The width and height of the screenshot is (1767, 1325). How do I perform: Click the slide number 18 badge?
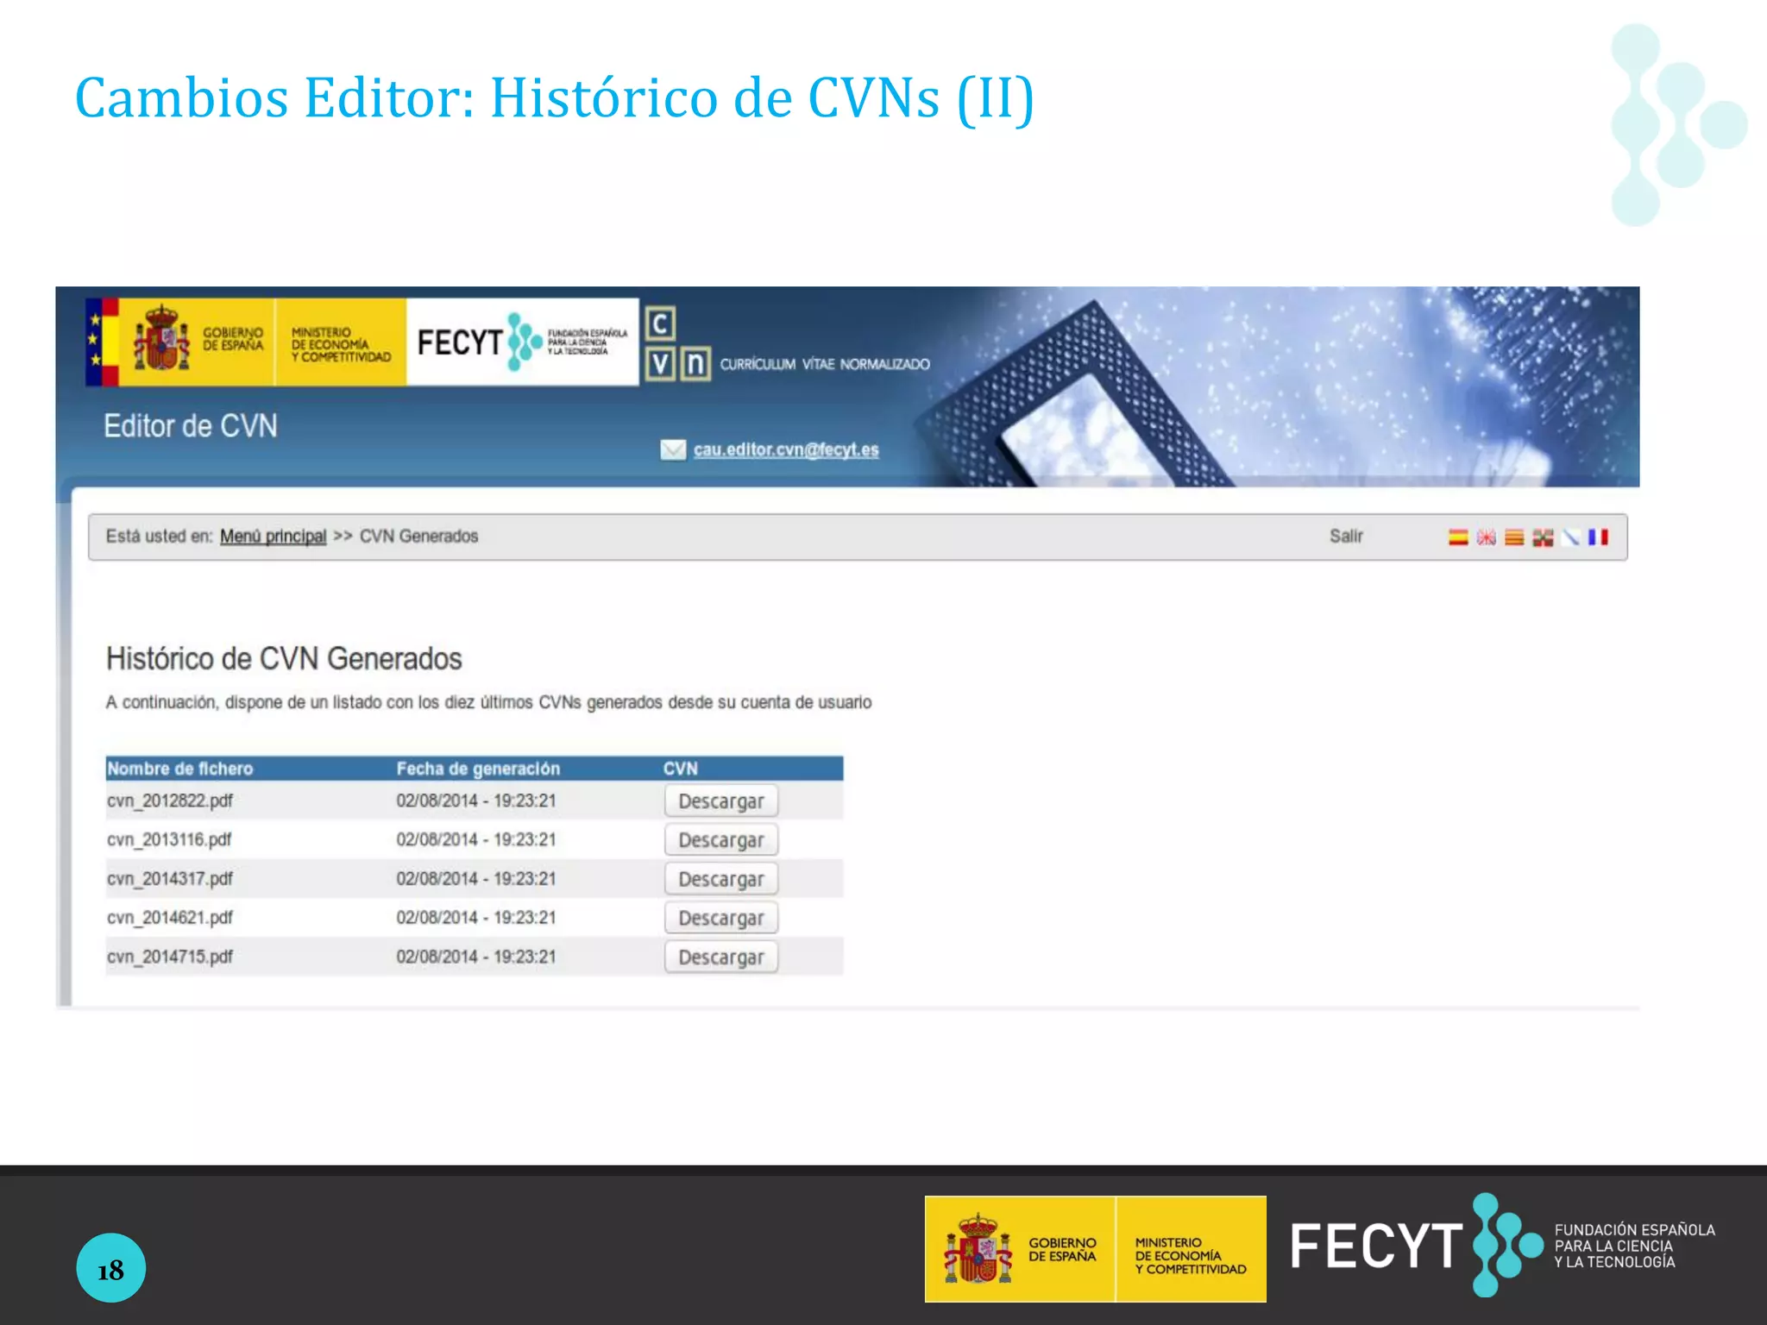point(110,1268)
